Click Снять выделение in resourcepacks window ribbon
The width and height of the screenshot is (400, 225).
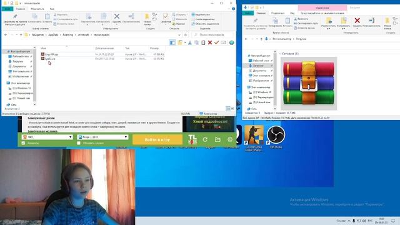coord(203,19)
